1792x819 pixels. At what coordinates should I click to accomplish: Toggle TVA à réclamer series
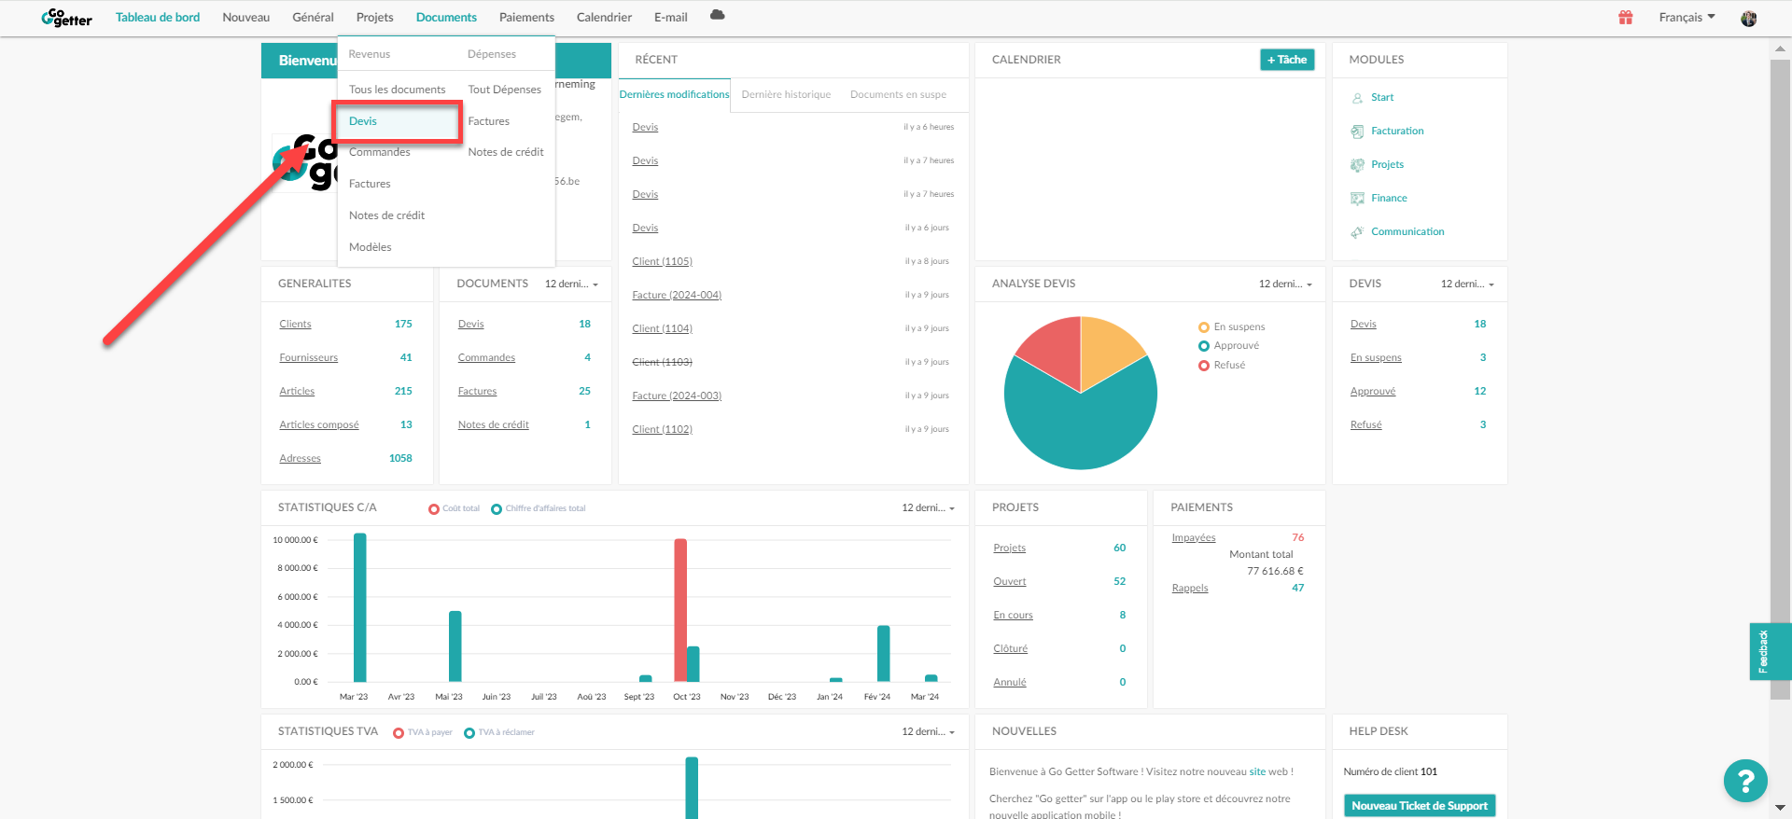click(499, 732)
